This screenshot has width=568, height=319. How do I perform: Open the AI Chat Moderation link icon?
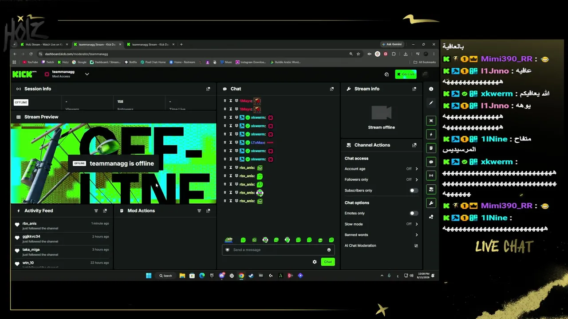pyautogui.click(x=416, y=245)
